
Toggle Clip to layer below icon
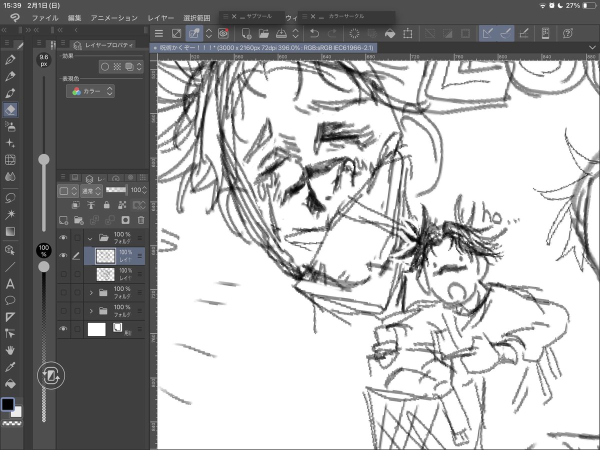(x=75, y=205)
